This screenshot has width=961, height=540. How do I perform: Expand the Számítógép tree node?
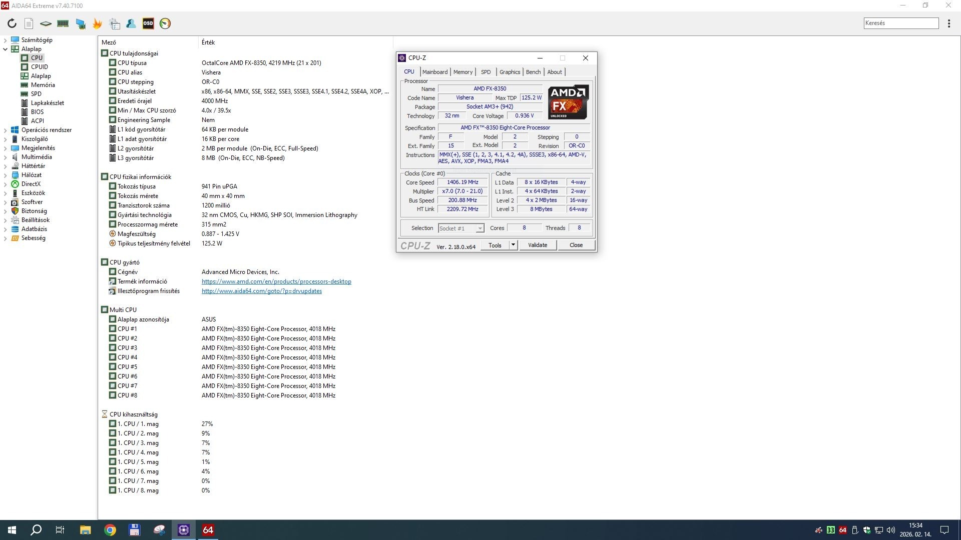(x=6, y=40)
